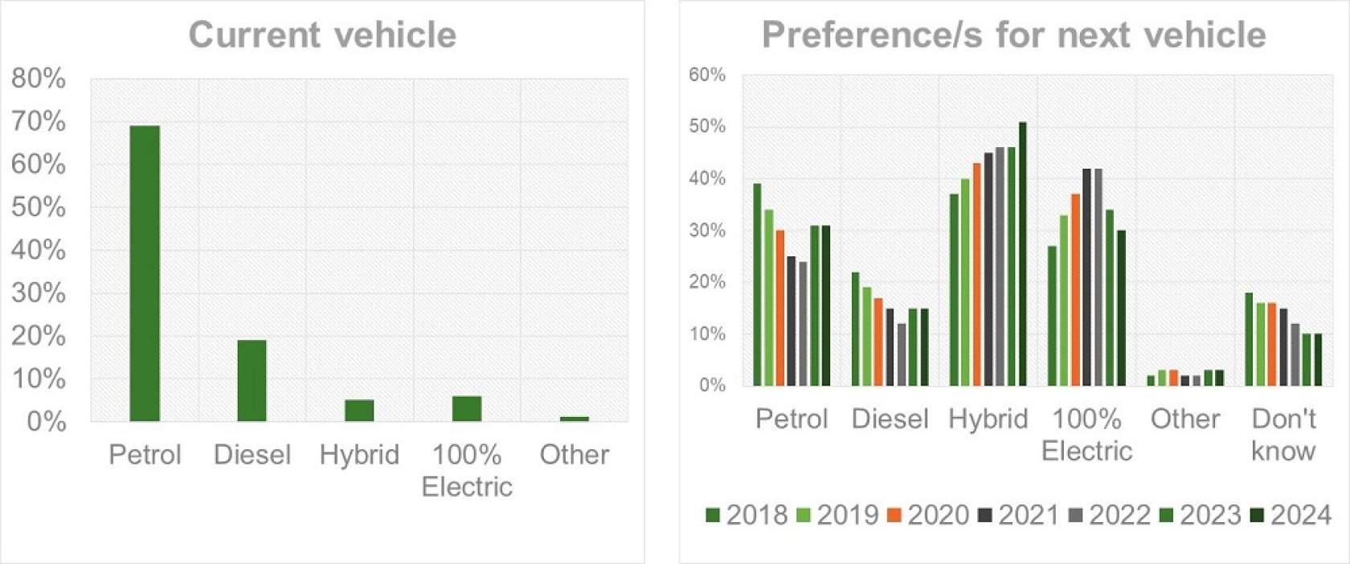Image resolution: width=1350 pixels, height=564 pixels.
Task: Select the Diesel bar in Current vehicle chart
Action: click(x=252, y=380)
